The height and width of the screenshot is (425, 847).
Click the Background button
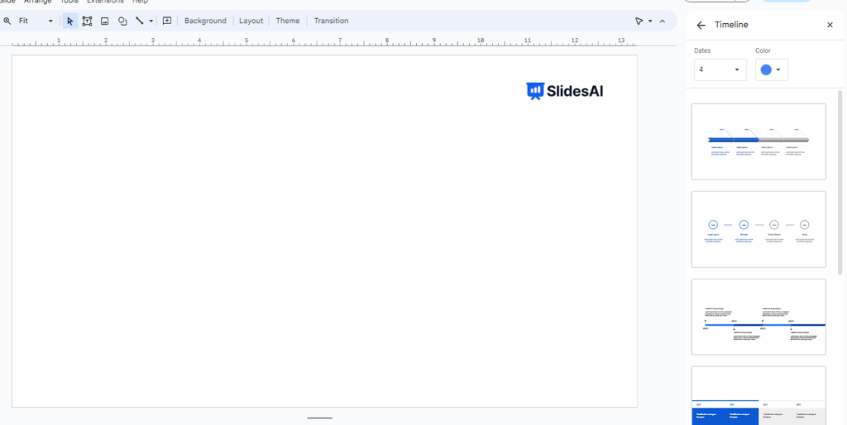pyautogui.click(x=205, y=21)
